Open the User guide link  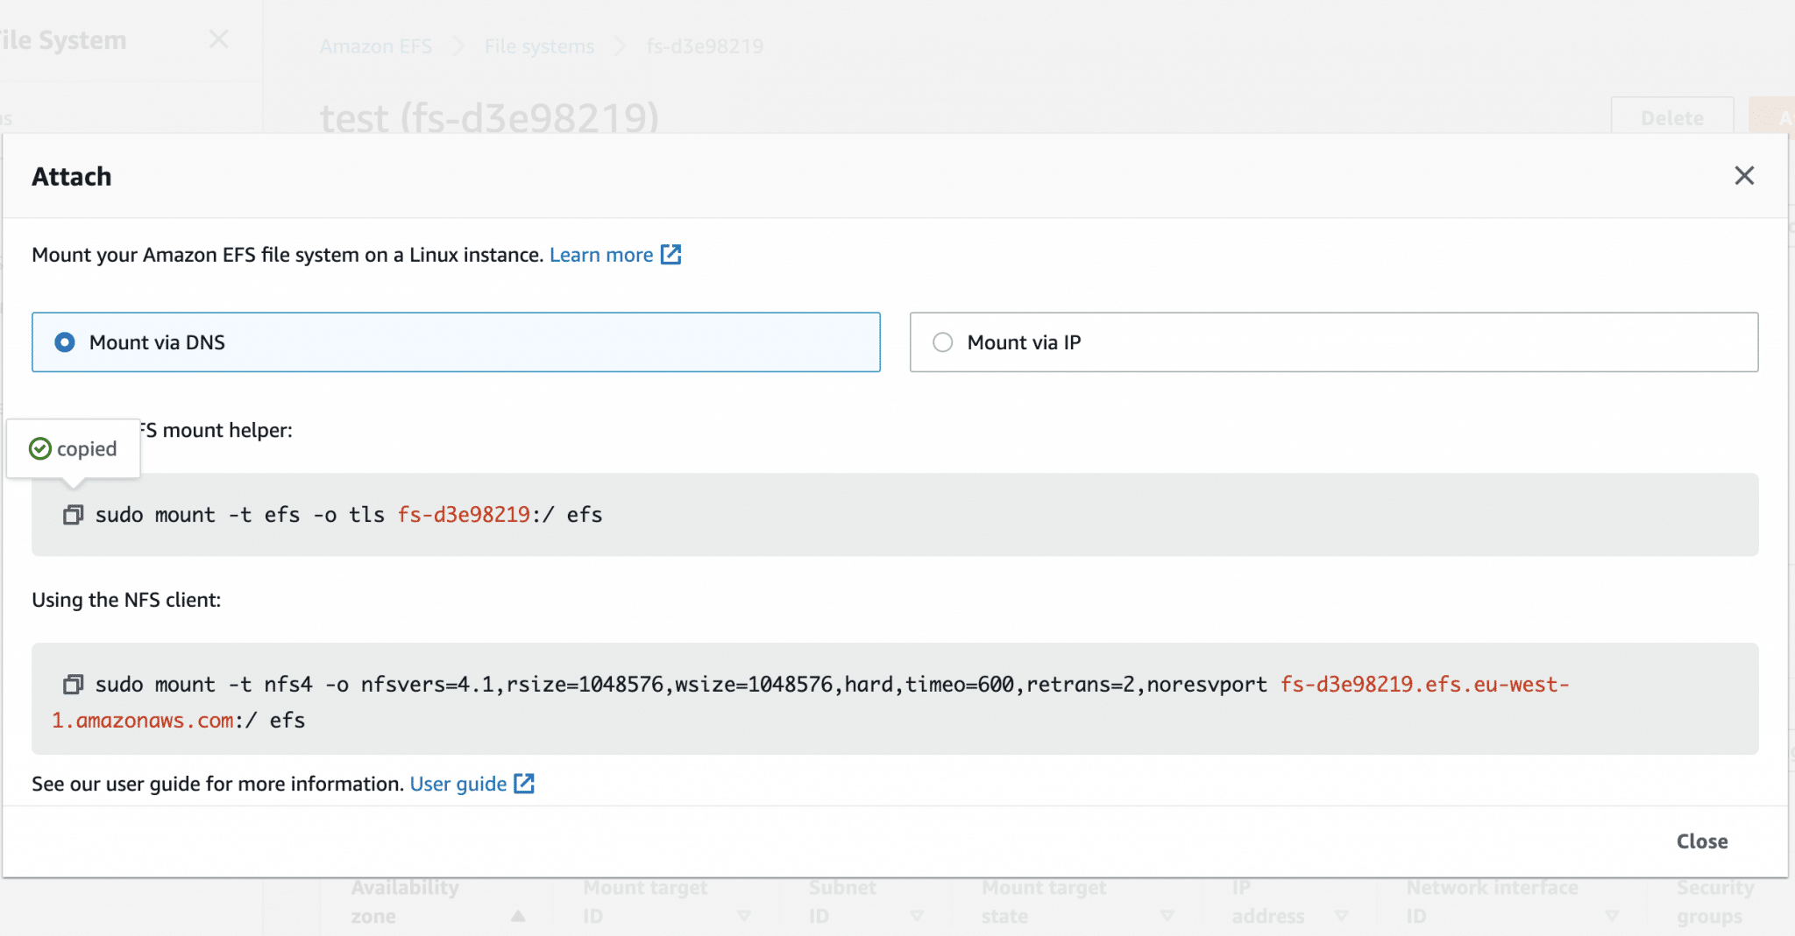tap(458, 784)
